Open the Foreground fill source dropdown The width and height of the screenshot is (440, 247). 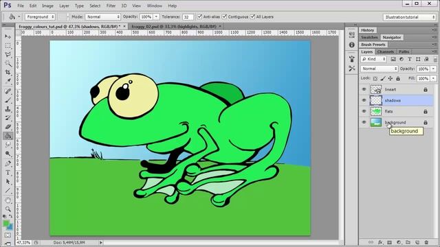[x=40, y=16]
